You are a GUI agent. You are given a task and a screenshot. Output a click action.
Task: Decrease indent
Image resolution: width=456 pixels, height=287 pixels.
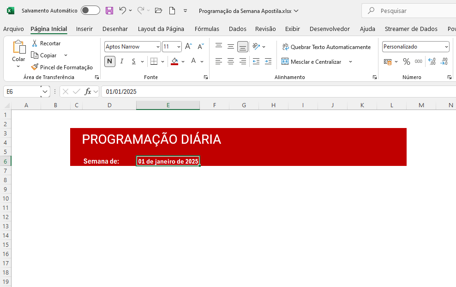click(x=256, y=61)
